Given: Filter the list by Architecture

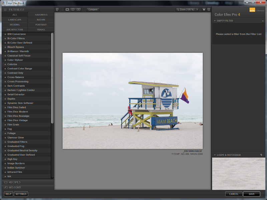Looking at the screenshot, I should click(15, 29).
